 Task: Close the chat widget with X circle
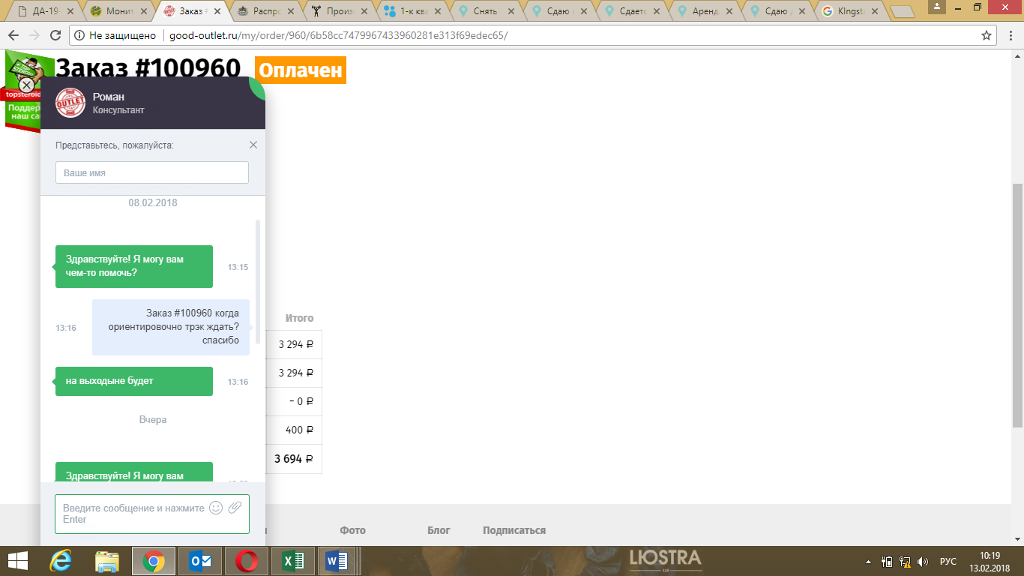click(x=26, y=85)
